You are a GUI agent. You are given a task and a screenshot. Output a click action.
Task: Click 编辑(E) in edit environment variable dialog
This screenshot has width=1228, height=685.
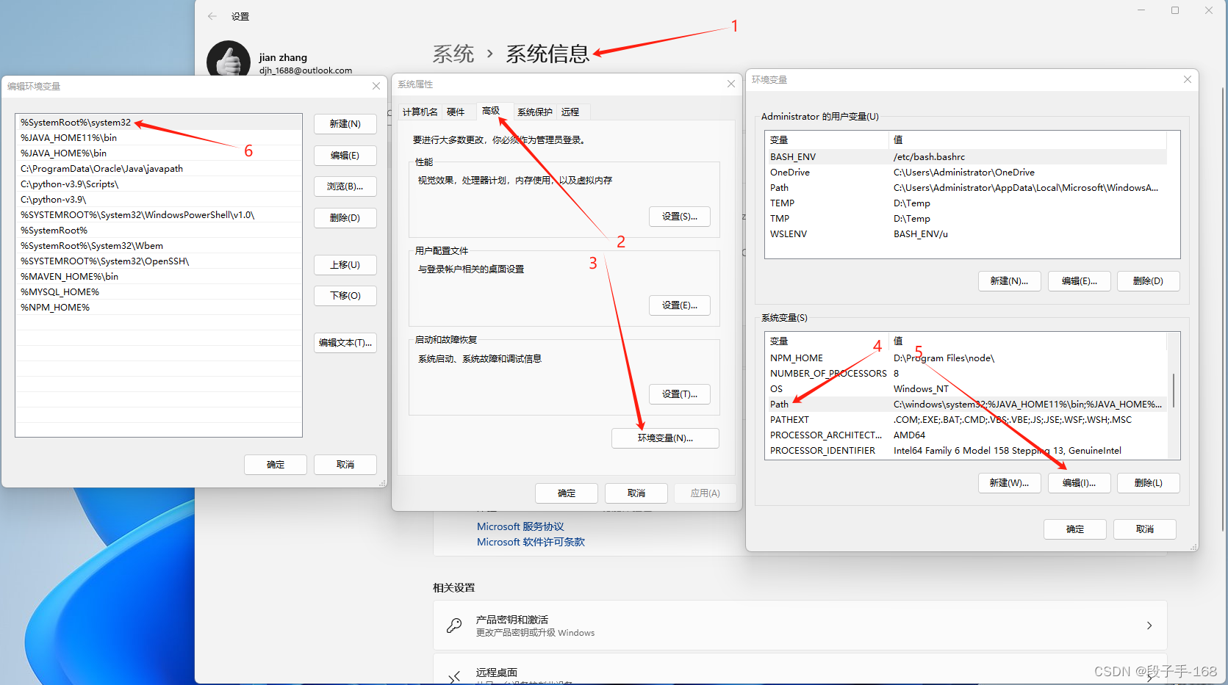345,156
